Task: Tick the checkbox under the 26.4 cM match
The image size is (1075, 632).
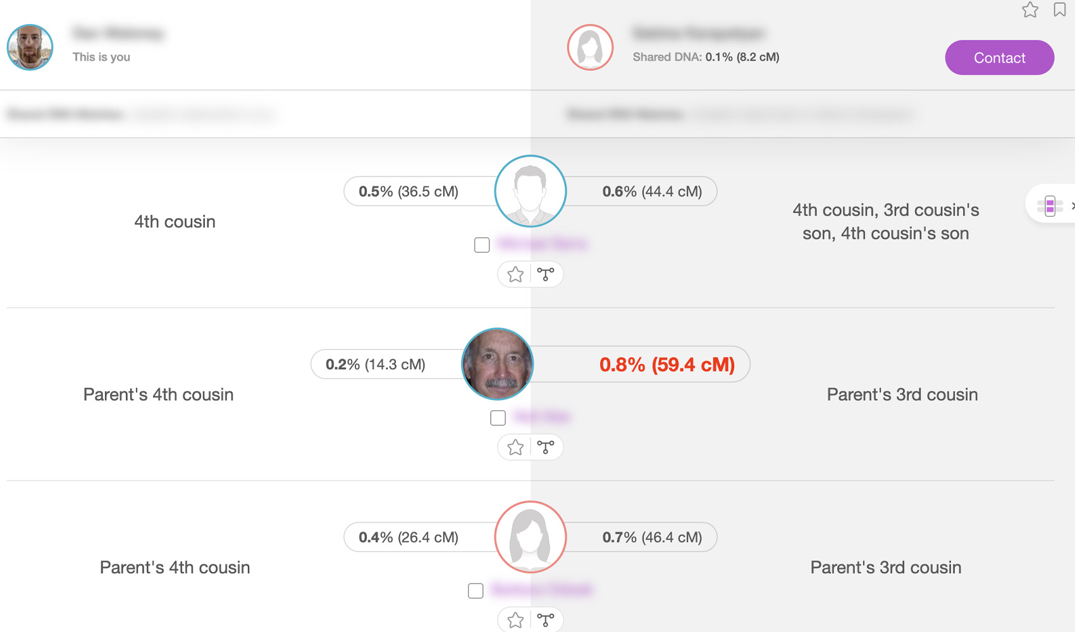Action: click(476, 590)
